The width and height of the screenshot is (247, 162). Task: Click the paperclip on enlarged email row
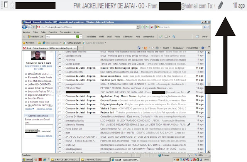click(x=220, y=6)
